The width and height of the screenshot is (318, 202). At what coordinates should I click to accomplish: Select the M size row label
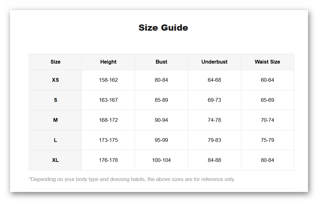click(55, 120)
